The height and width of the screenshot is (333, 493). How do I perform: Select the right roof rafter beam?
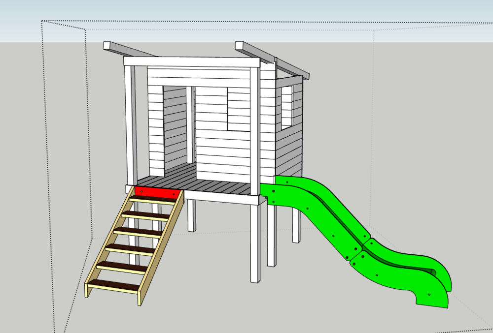coord(272,60)
